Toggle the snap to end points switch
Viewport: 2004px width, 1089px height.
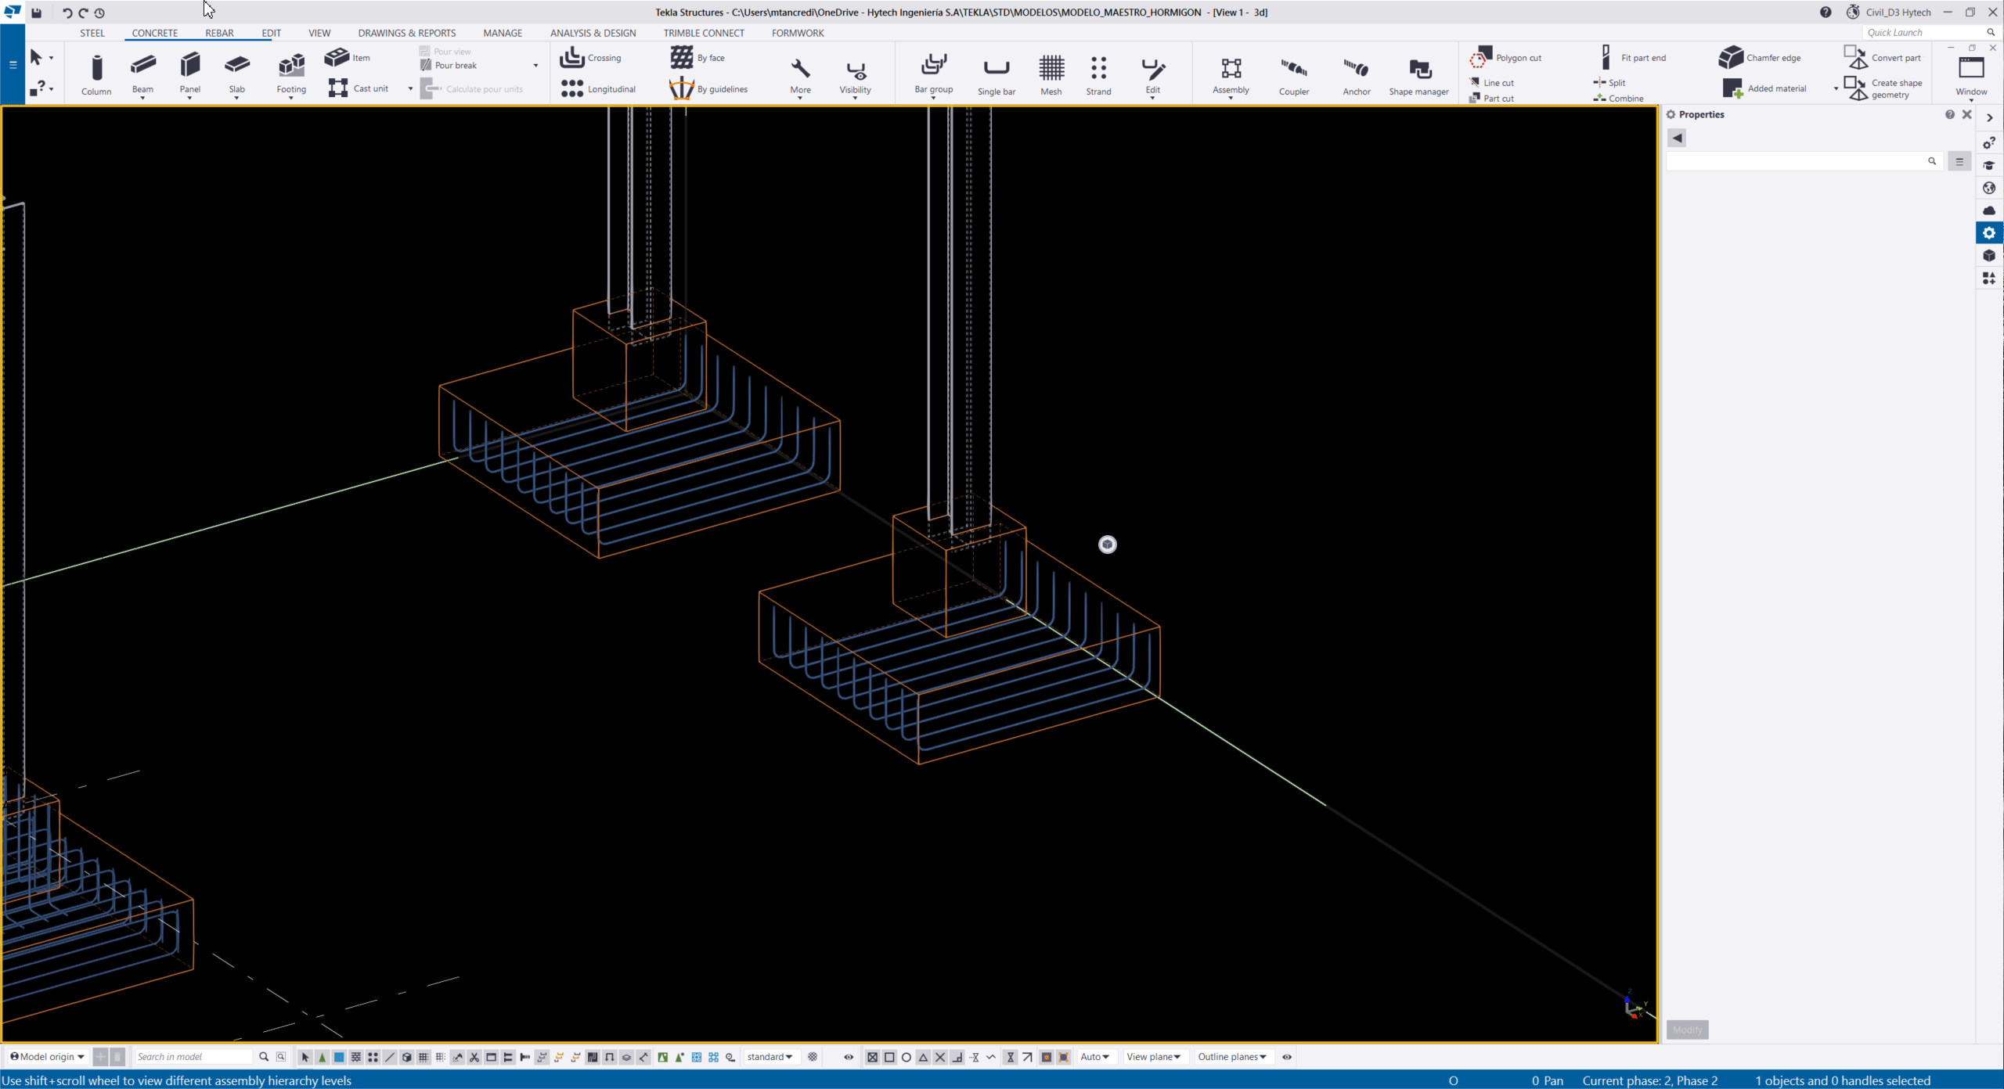[889, 1057]
